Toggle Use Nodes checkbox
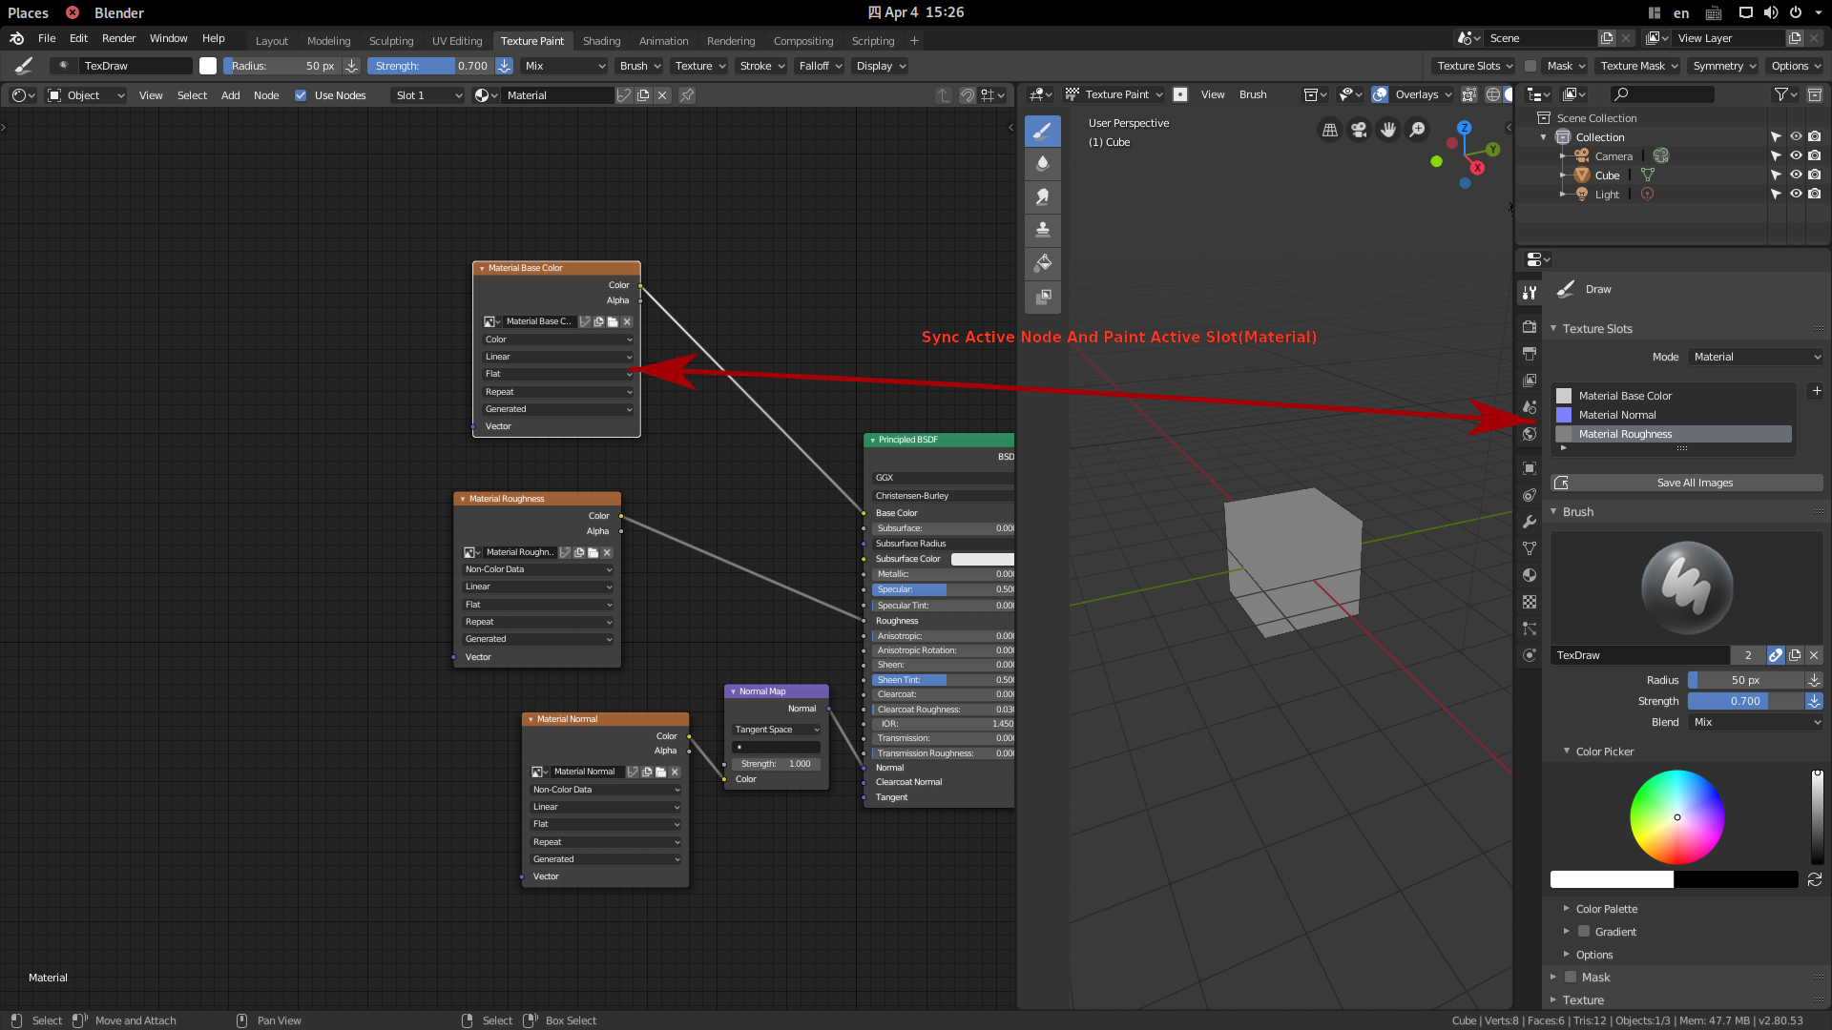 [301, 95]
